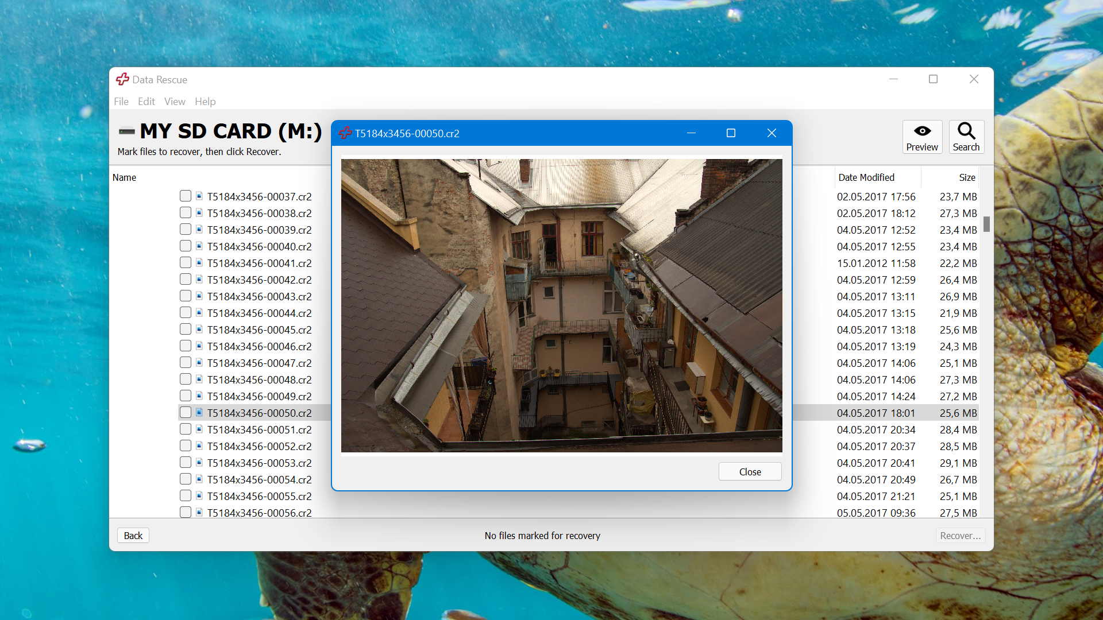Select checkbox of T5184x3456-00049.cr2
1103x620 pixels.
point(185,396)
